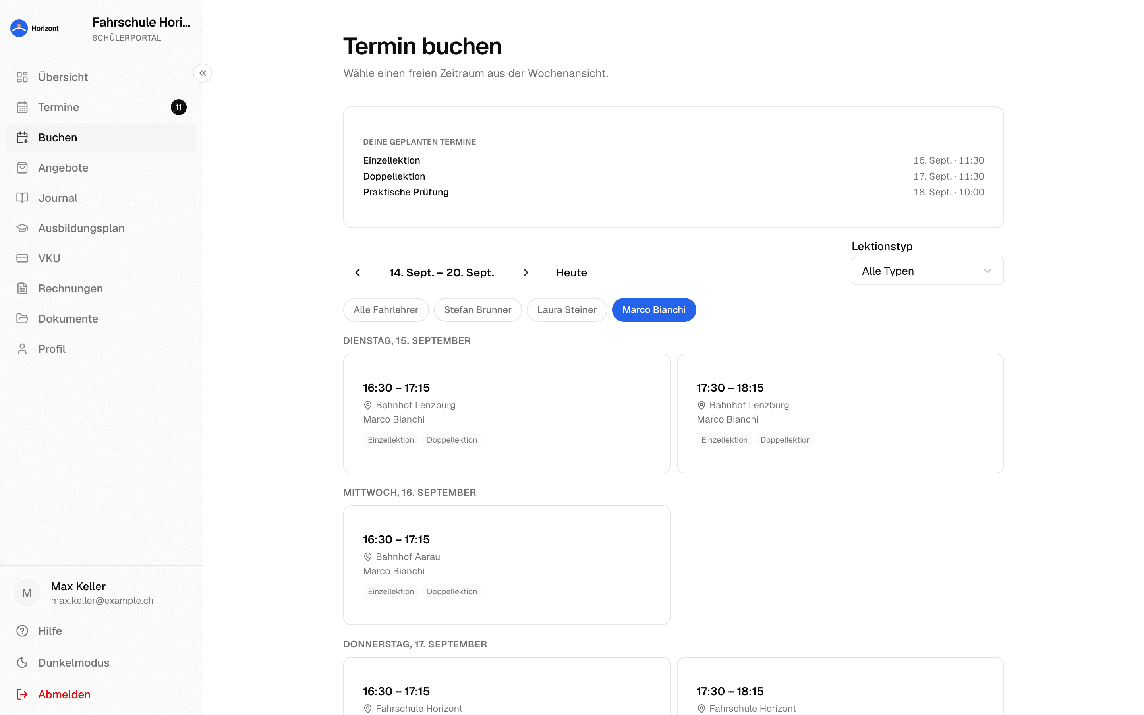Enable Dunkelmodus
This screenshot has height=715, width=1144.
click(x=101, y=663)
